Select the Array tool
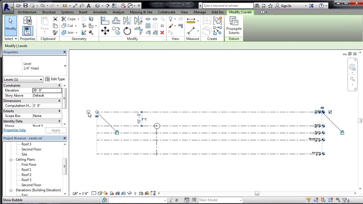Viewport: 363px width, 204px height. (148, 26)
